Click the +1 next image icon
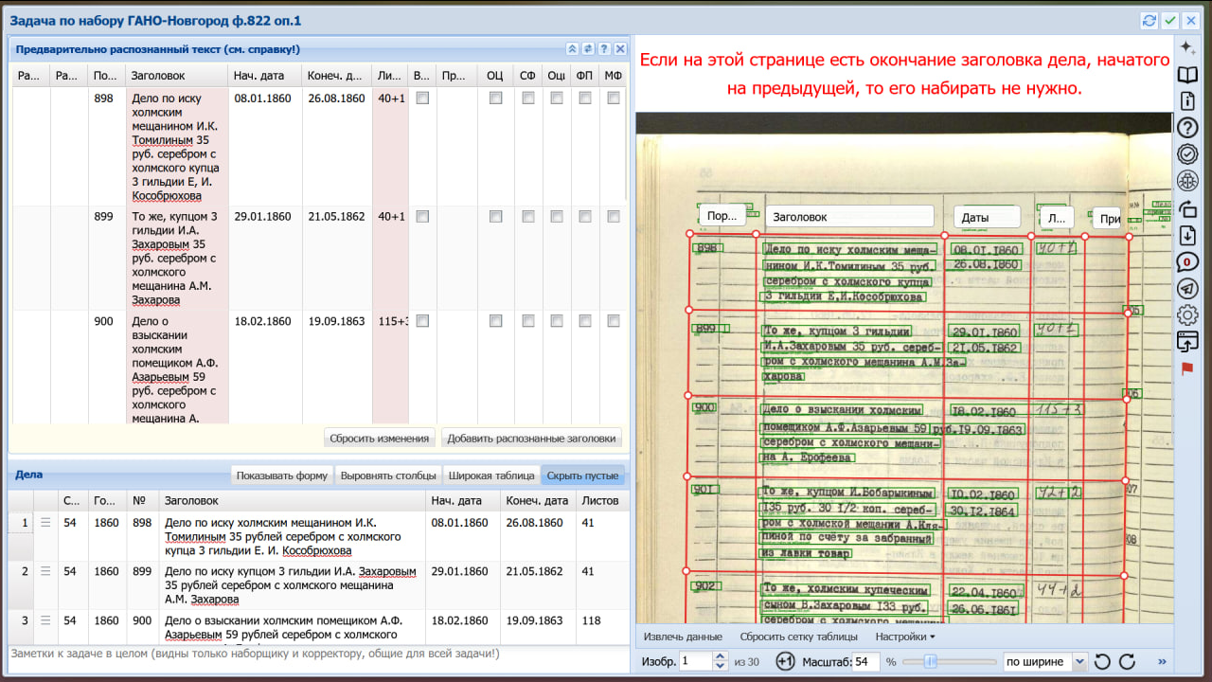 pos(785,661)
